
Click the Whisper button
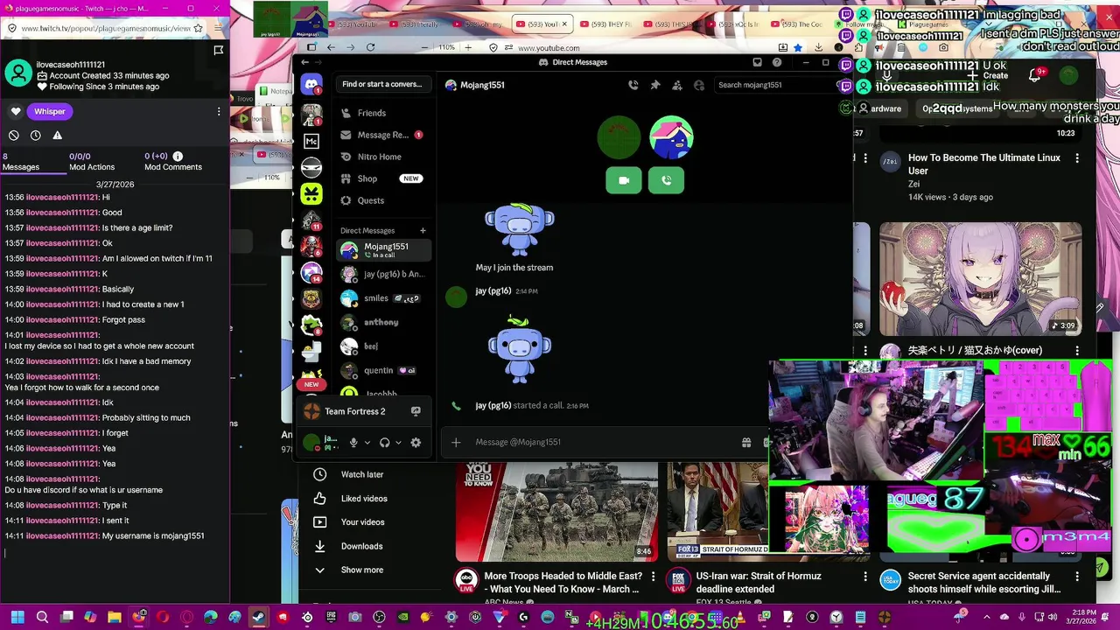[x=50, y=111]
